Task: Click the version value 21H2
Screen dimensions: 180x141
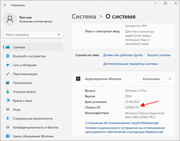Action: point(128,96)
